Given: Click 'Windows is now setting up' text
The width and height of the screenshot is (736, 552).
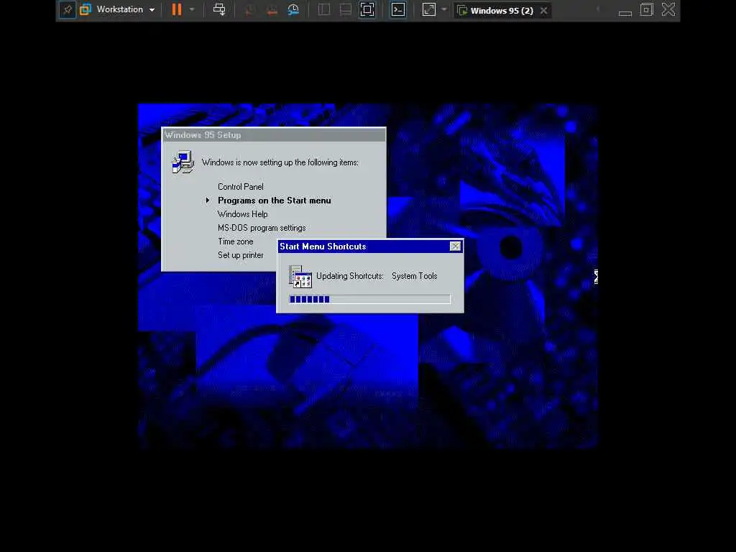Looking at the screenshot, I should [280, 162].
